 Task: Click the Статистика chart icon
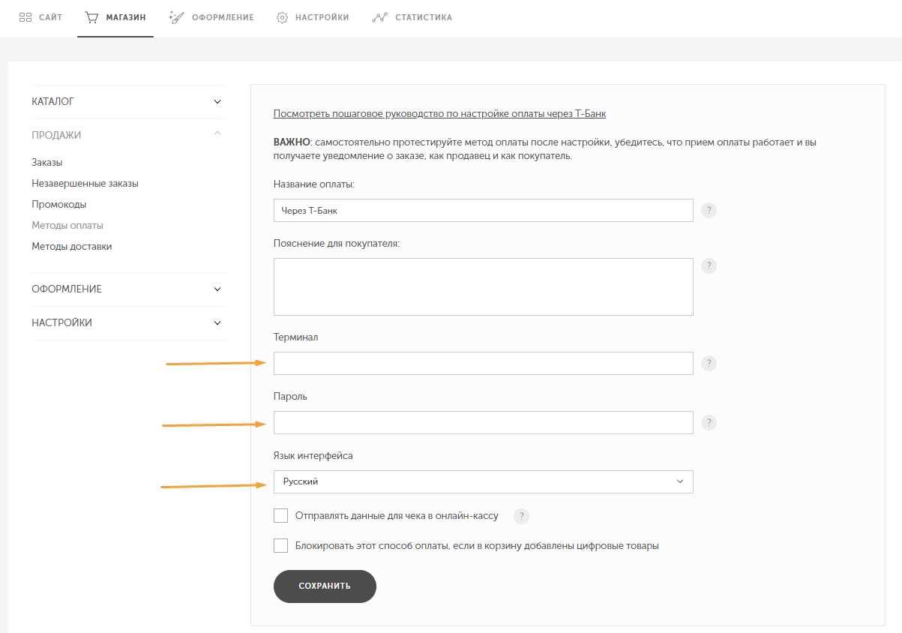tap(379, 17)
